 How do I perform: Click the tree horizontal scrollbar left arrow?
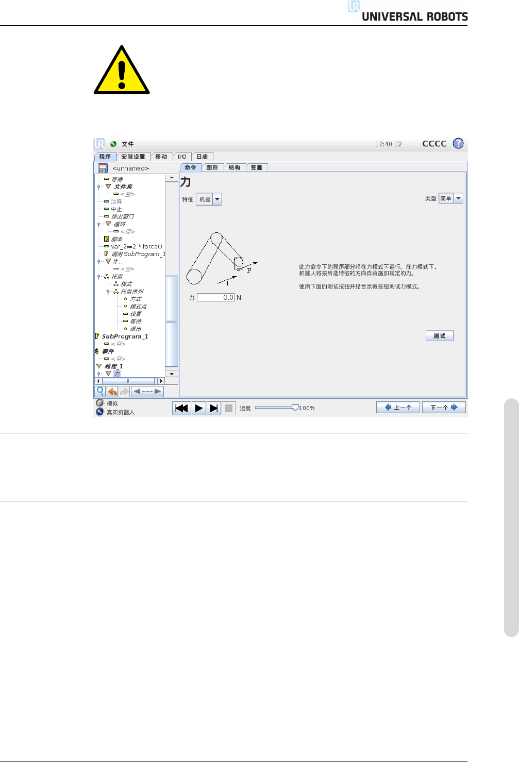pyautogui.click(x=98, y=381)
